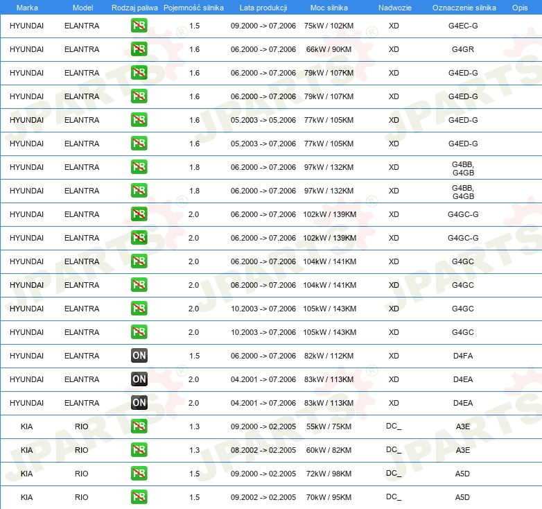Select the 08.2002 -> 02.2005 production years cell
Screen dimensions: 542x509
pos(263,450)
